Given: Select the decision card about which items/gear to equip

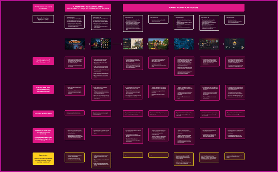Looking at the screenshot, I should (x=210, y=114).
